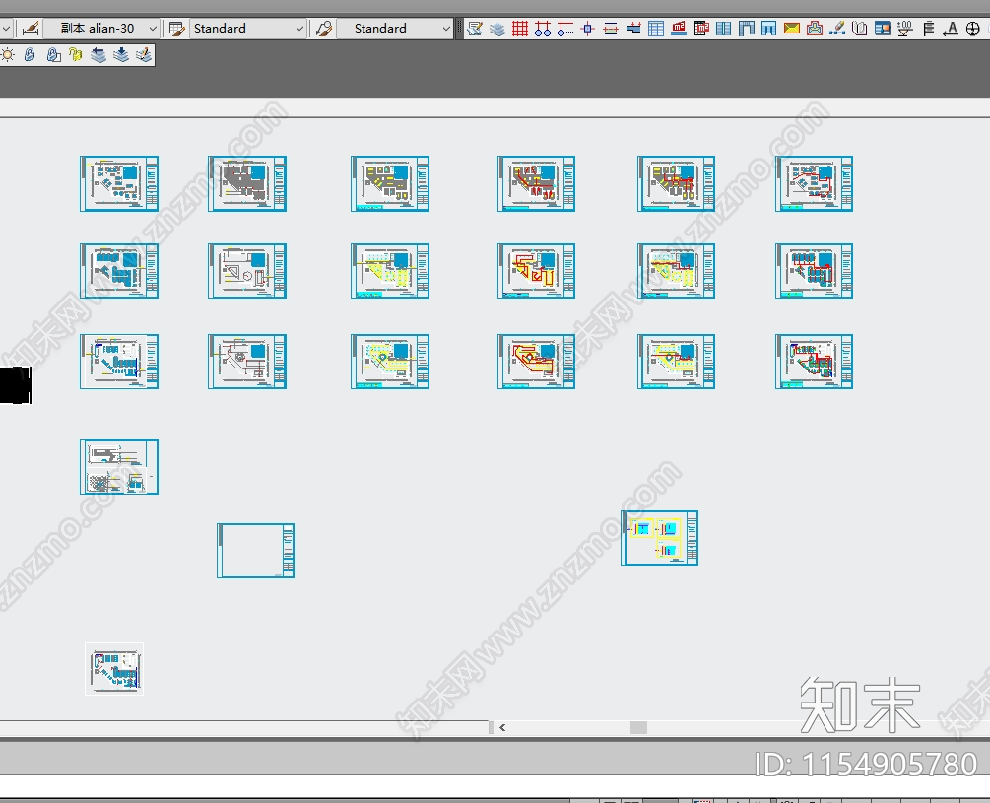Image resolution: width=990 pixels, height=803 pixels.
Task: Click the sun-shaped layer thaw icon
Action: (8, 55)
